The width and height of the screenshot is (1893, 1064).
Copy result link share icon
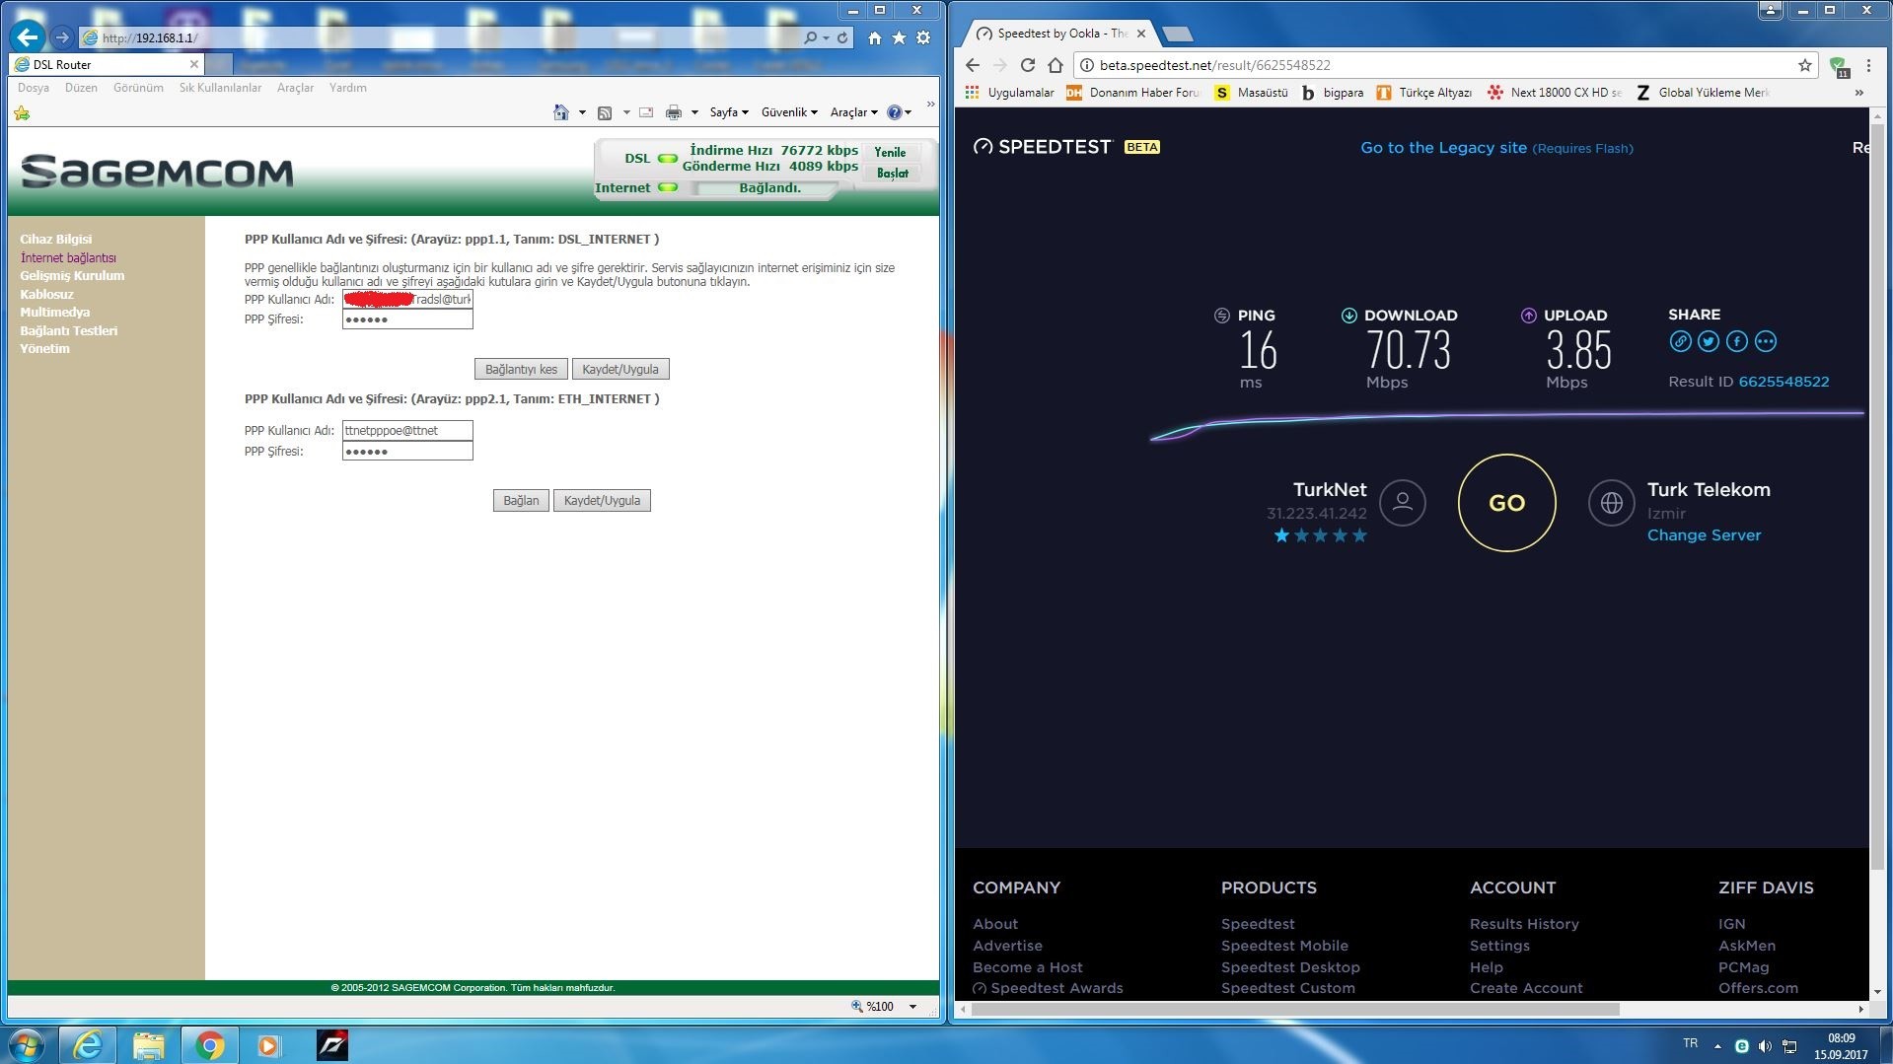1680,341
